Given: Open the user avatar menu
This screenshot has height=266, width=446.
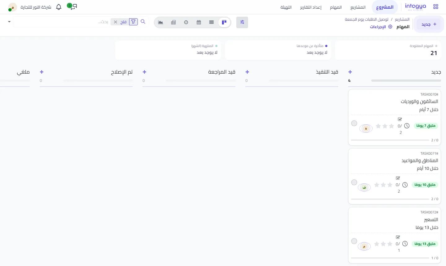Looking at the screenshot, I should pyautogui.click(x=12, y=7).
